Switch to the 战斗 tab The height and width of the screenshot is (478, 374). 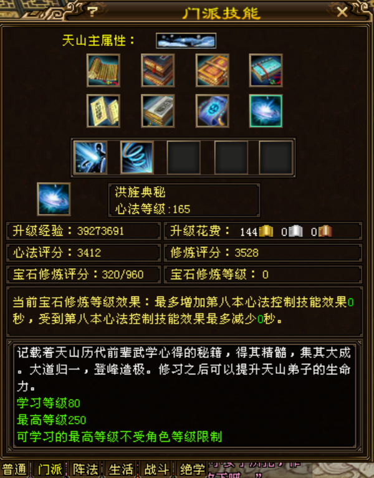click(156, 470)
